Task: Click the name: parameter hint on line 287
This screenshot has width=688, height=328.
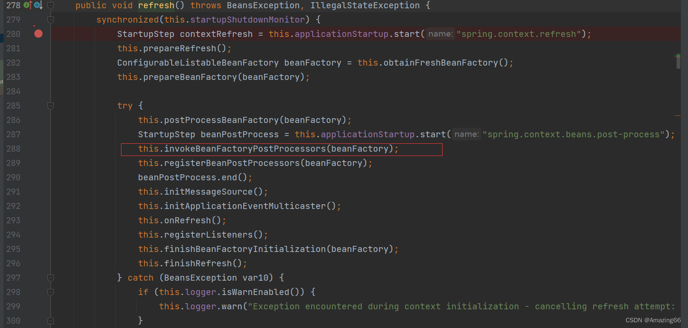Action: (x=466, y=134)
